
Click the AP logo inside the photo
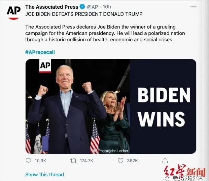[45, 66]
